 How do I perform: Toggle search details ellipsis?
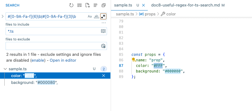click(104, 23)
